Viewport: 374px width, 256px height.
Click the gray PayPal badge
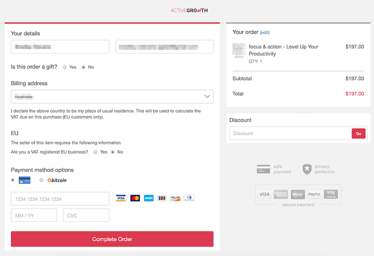point(314,194)
